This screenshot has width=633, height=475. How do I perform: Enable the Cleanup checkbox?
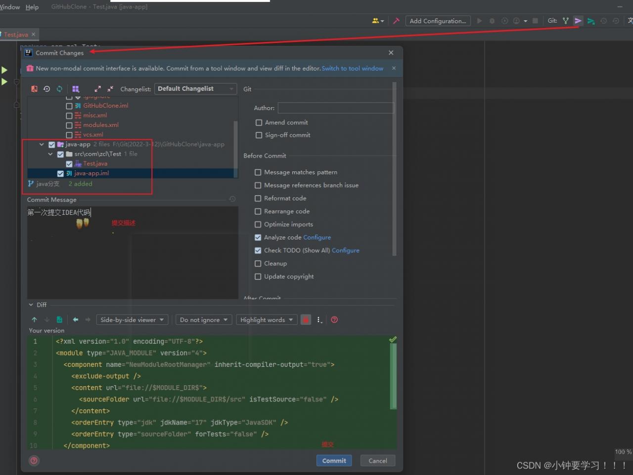click(258, 264)
